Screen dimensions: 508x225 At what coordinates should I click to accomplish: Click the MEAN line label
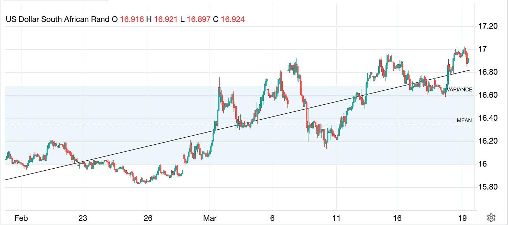pyautogui.click(x=464, y=120)
